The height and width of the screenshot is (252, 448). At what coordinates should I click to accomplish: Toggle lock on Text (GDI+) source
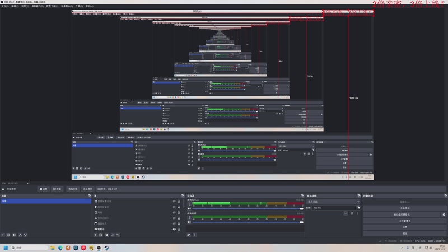tap(179, 218)
